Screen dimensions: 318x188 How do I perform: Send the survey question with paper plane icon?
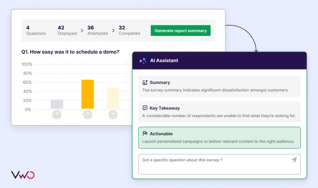294,160
